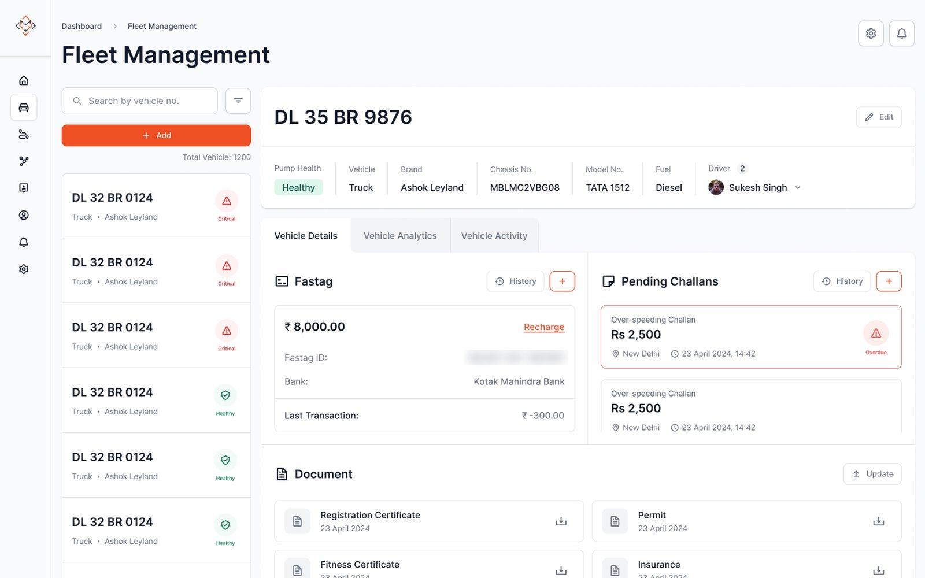Screen dimensions: 925x578
Task: Open the branch network sidebar icon
Action: (x=24, y=161)
